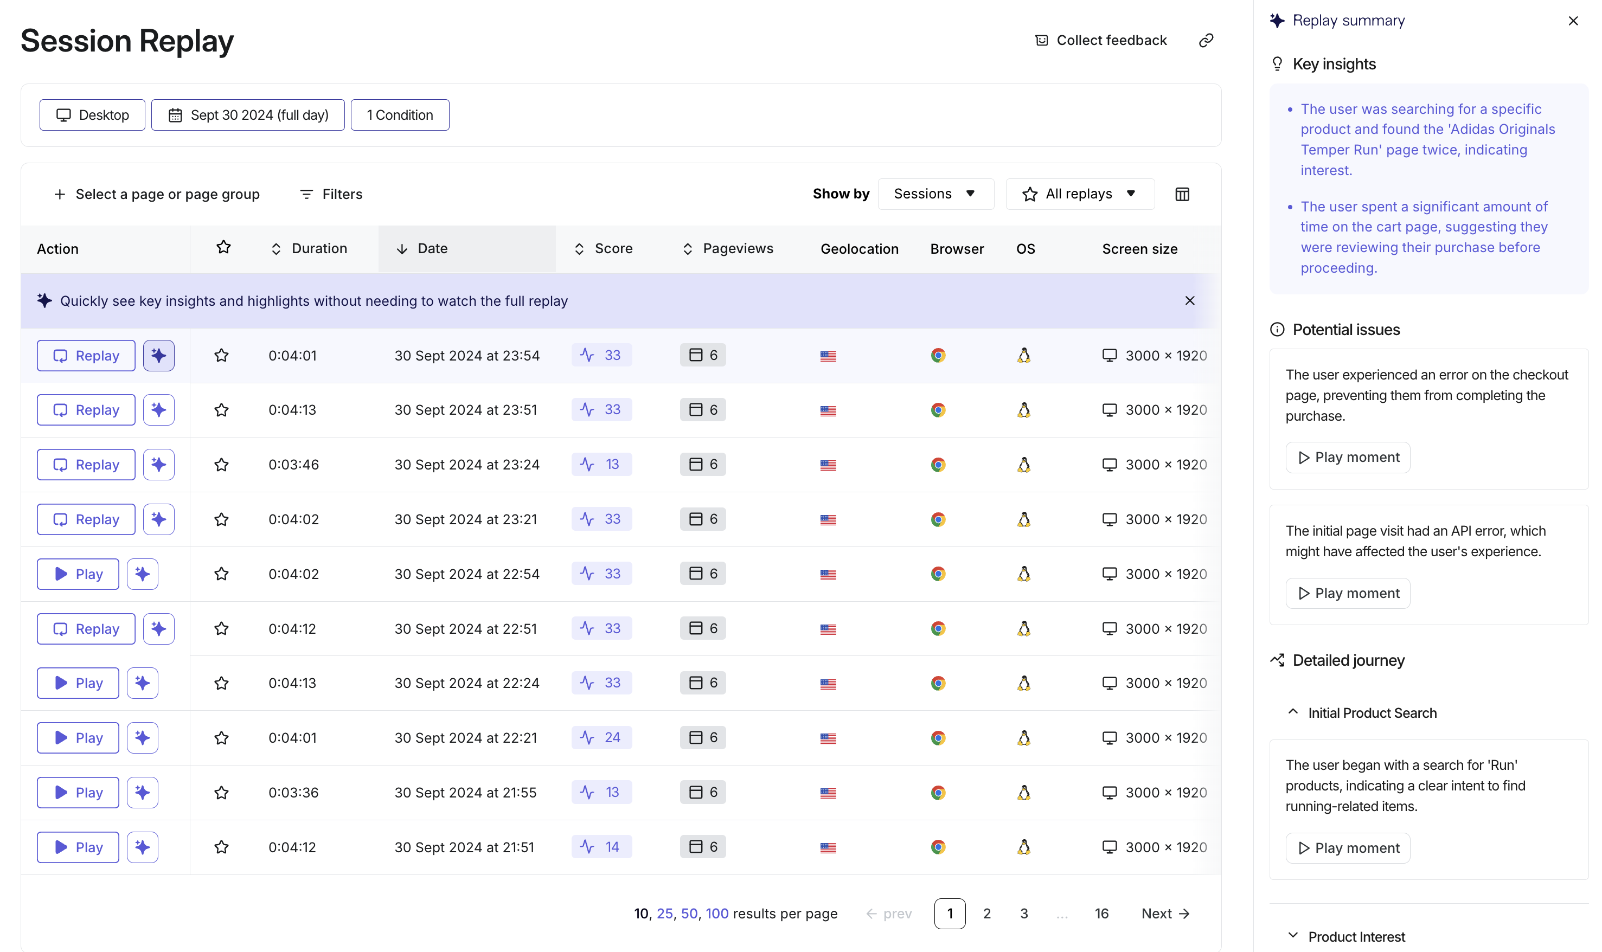Screen dimensions: 1602x952
Task: Open the column settings table icon
Action: (x=1182, y=195)
